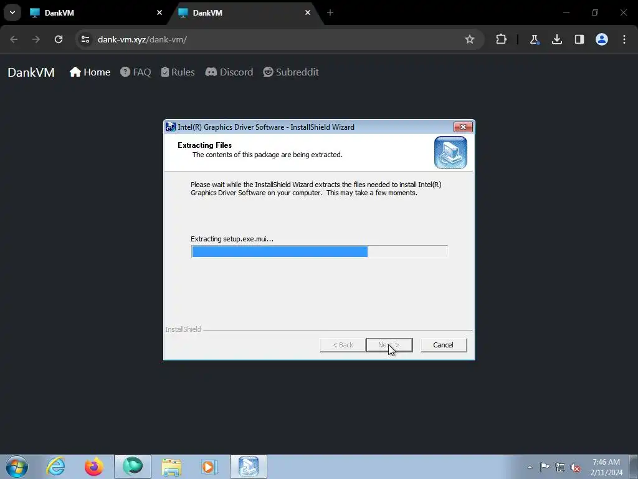
Task: Bookmark this page with the star
Action: pos(470,39)
